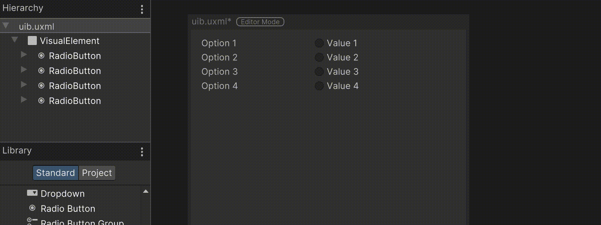This screenshot has width=601, height=225.
Task: Select the third RadioButton in Hierarchy
Action: point(75,86)
